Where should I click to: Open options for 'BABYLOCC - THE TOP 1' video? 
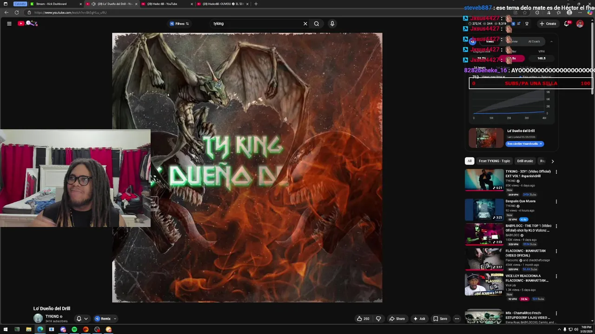pyautogui.click(x=556, y=226)
